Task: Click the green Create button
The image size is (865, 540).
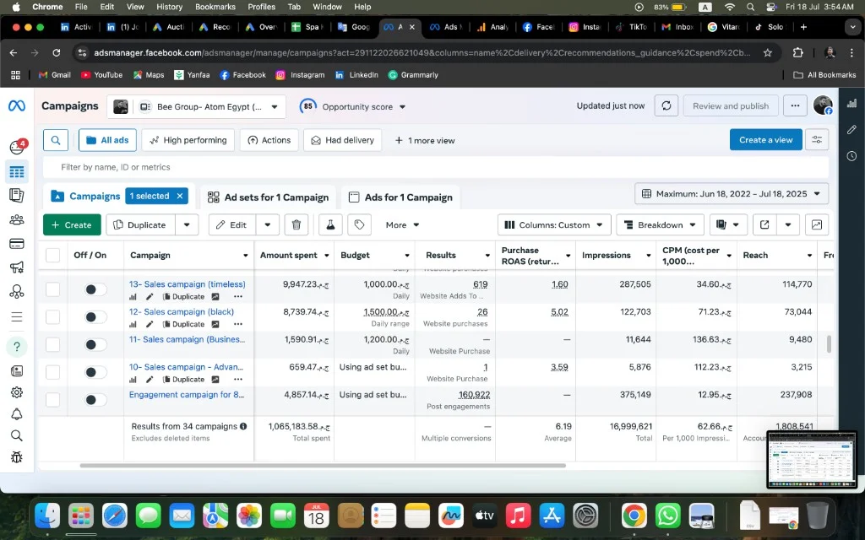Action: pyautogui.click(x=72, y=224)
